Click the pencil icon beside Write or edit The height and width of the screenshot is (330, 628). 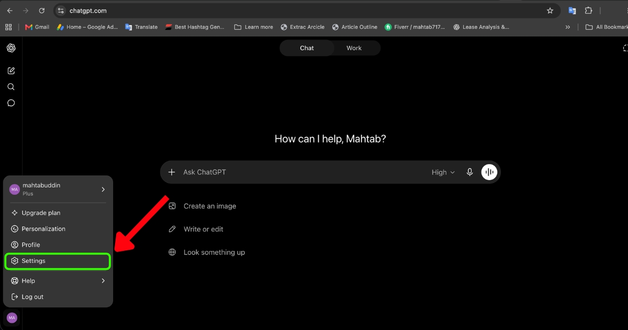point(172,229)
